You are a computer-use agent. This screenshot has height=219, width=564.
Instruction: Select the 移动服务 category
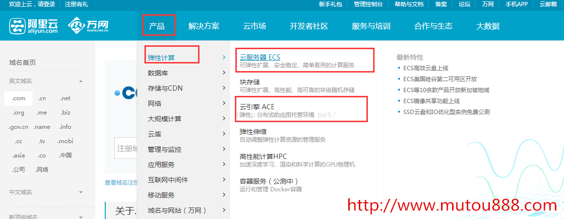[161, 195]
